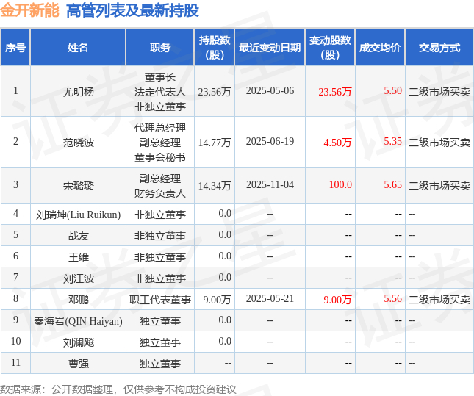
Task: Click 刘瑞坤(Liu Ruikun) name cell
Action: tap(79, 215)
